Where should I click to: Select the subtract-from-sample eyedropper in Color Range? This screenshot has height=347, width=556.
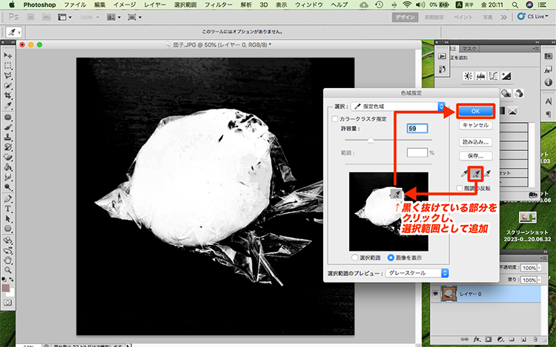point(488,174)
